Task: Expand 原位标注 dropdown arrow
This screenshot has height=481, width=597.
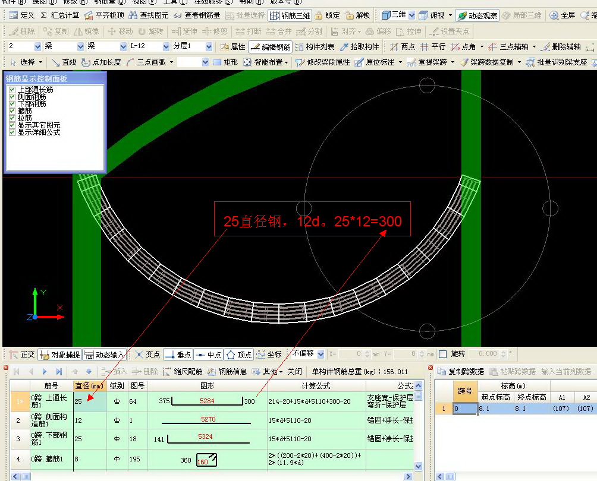Action: point(400,62)
